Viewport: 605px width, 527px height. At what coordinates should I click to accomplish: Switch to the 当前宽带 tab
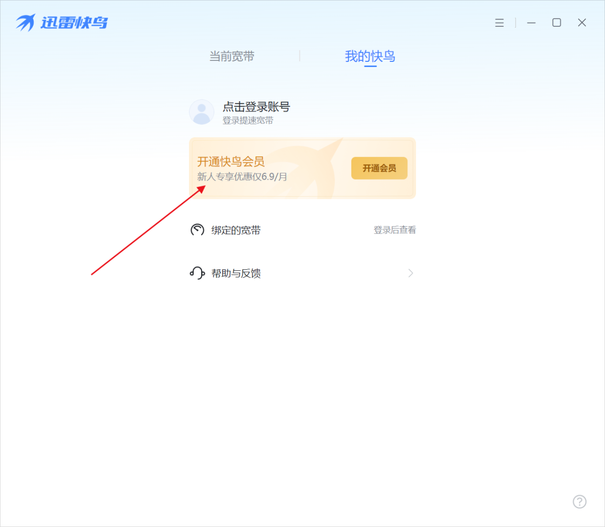point(232,56)
